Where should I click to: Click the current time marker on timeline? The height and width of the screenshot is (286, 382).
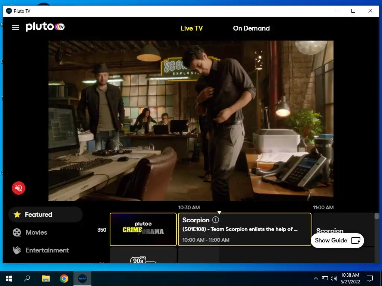pyautogui.click(x=219, y=212)
